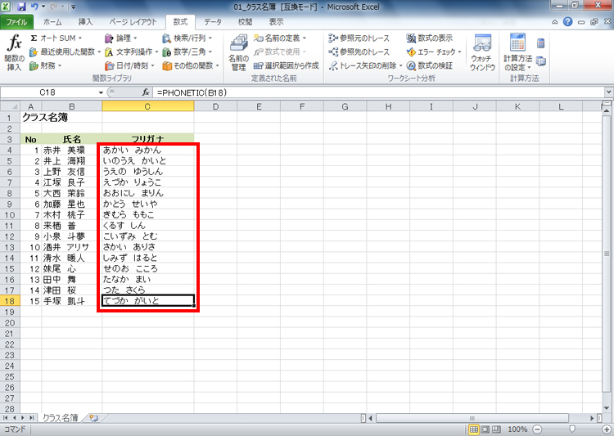
Task: Click the Excel Help question mark icon
Action: click(567, 21)
